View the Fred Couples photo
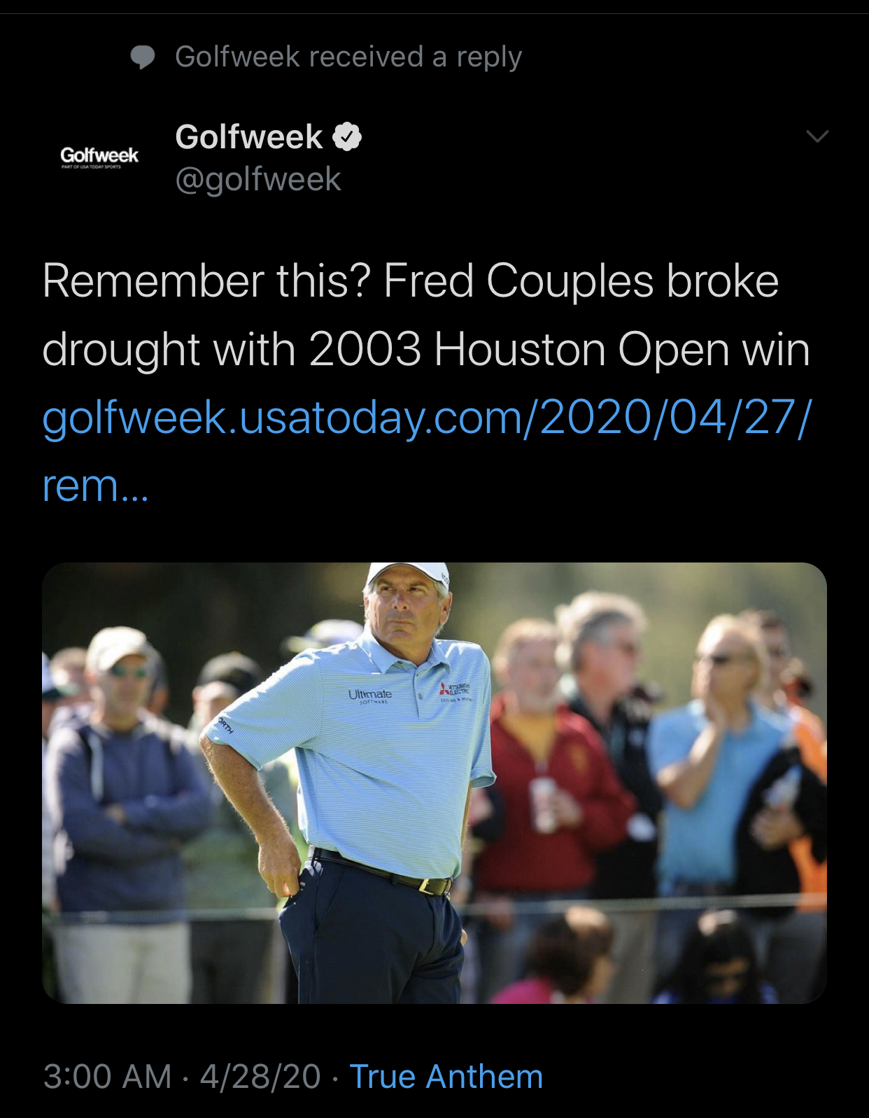The height and width of the screenshot is (1118, 869). tap(434, 783)
